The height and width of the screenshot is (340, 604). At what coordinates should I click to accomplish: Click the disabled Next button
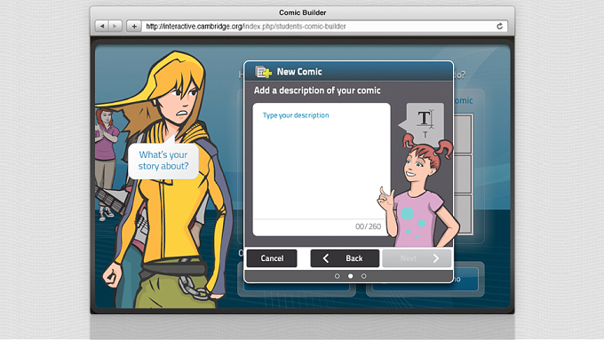pos(417,258)
